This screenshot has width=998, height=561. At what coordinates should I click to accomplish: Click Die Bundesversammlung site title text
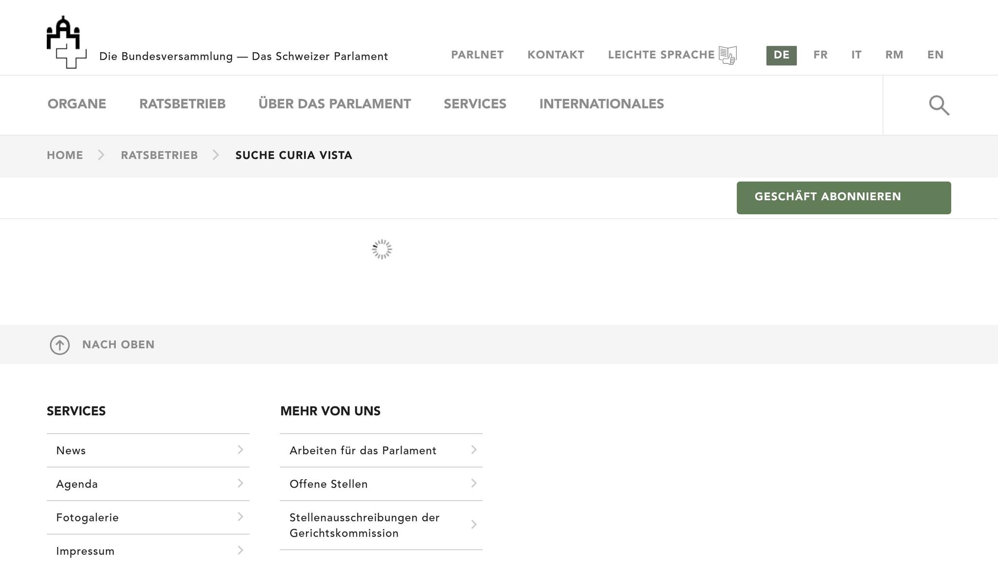244,56
